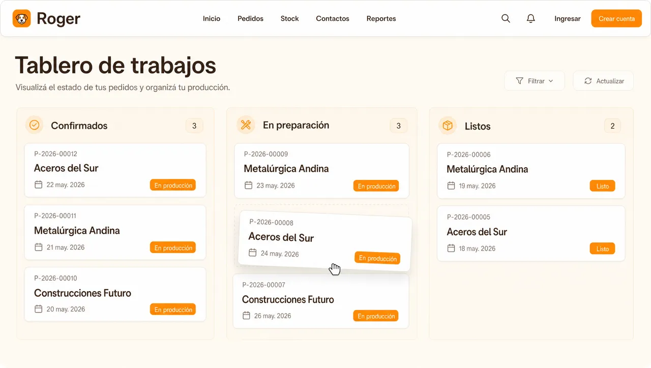Click the Confirmados count badge 3
The image size is (651, 368).
point(194,126)
